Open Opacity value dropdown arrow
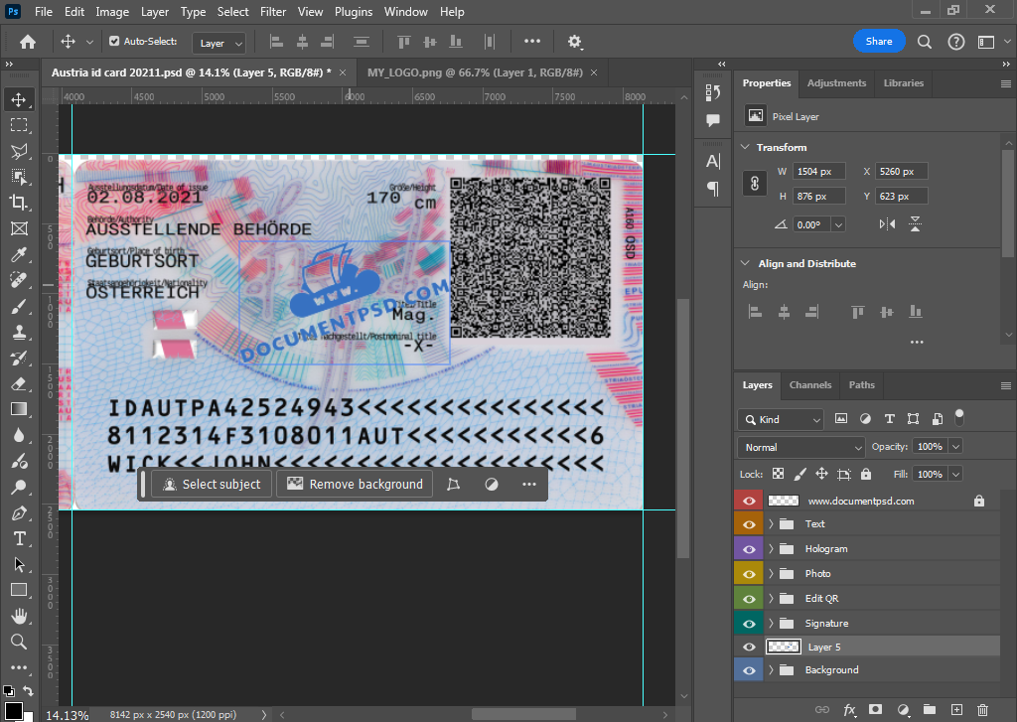Screen dimensions: 1017x722 tap(955, 446)
